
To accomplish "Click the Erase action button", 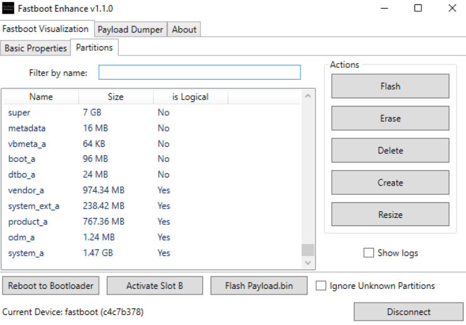I will [x=390, y=118].
